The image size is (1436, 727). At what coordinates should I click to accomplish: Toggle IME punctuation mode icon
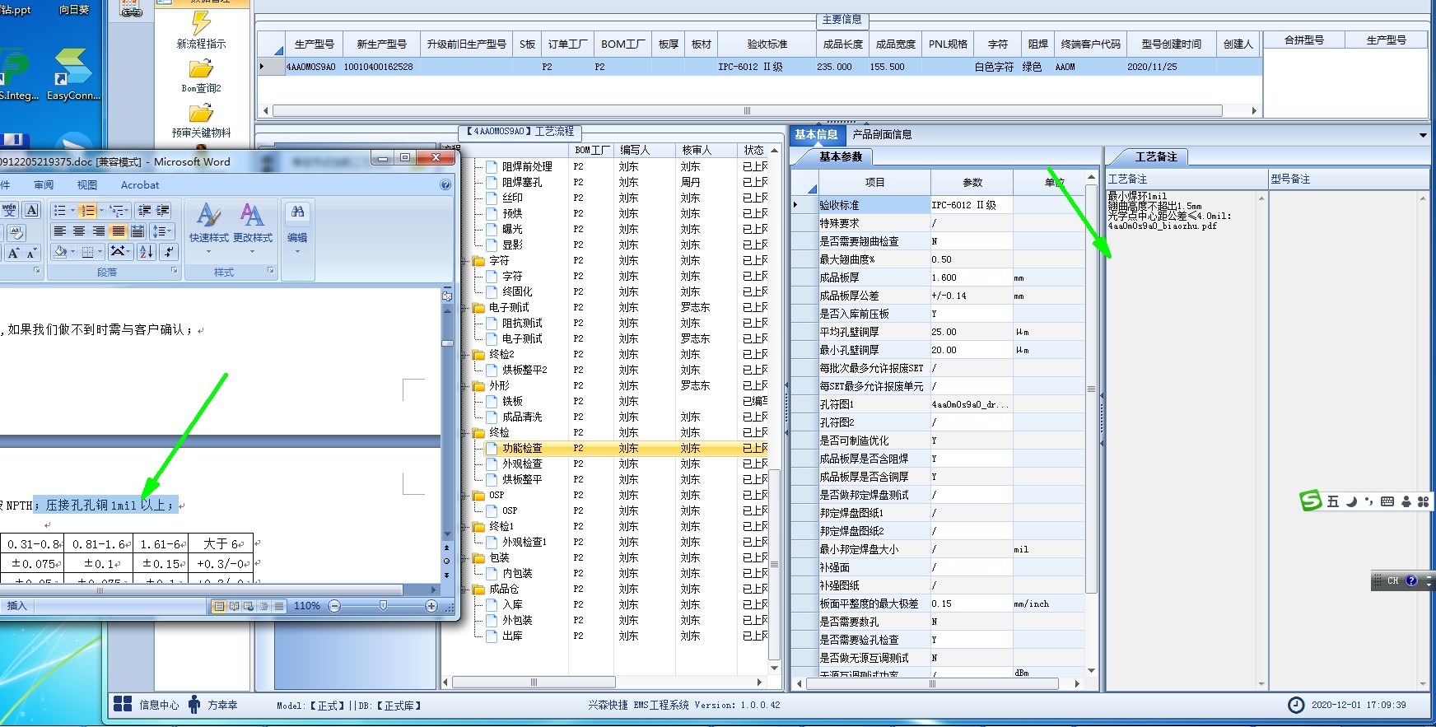[x=1368, y=501]
